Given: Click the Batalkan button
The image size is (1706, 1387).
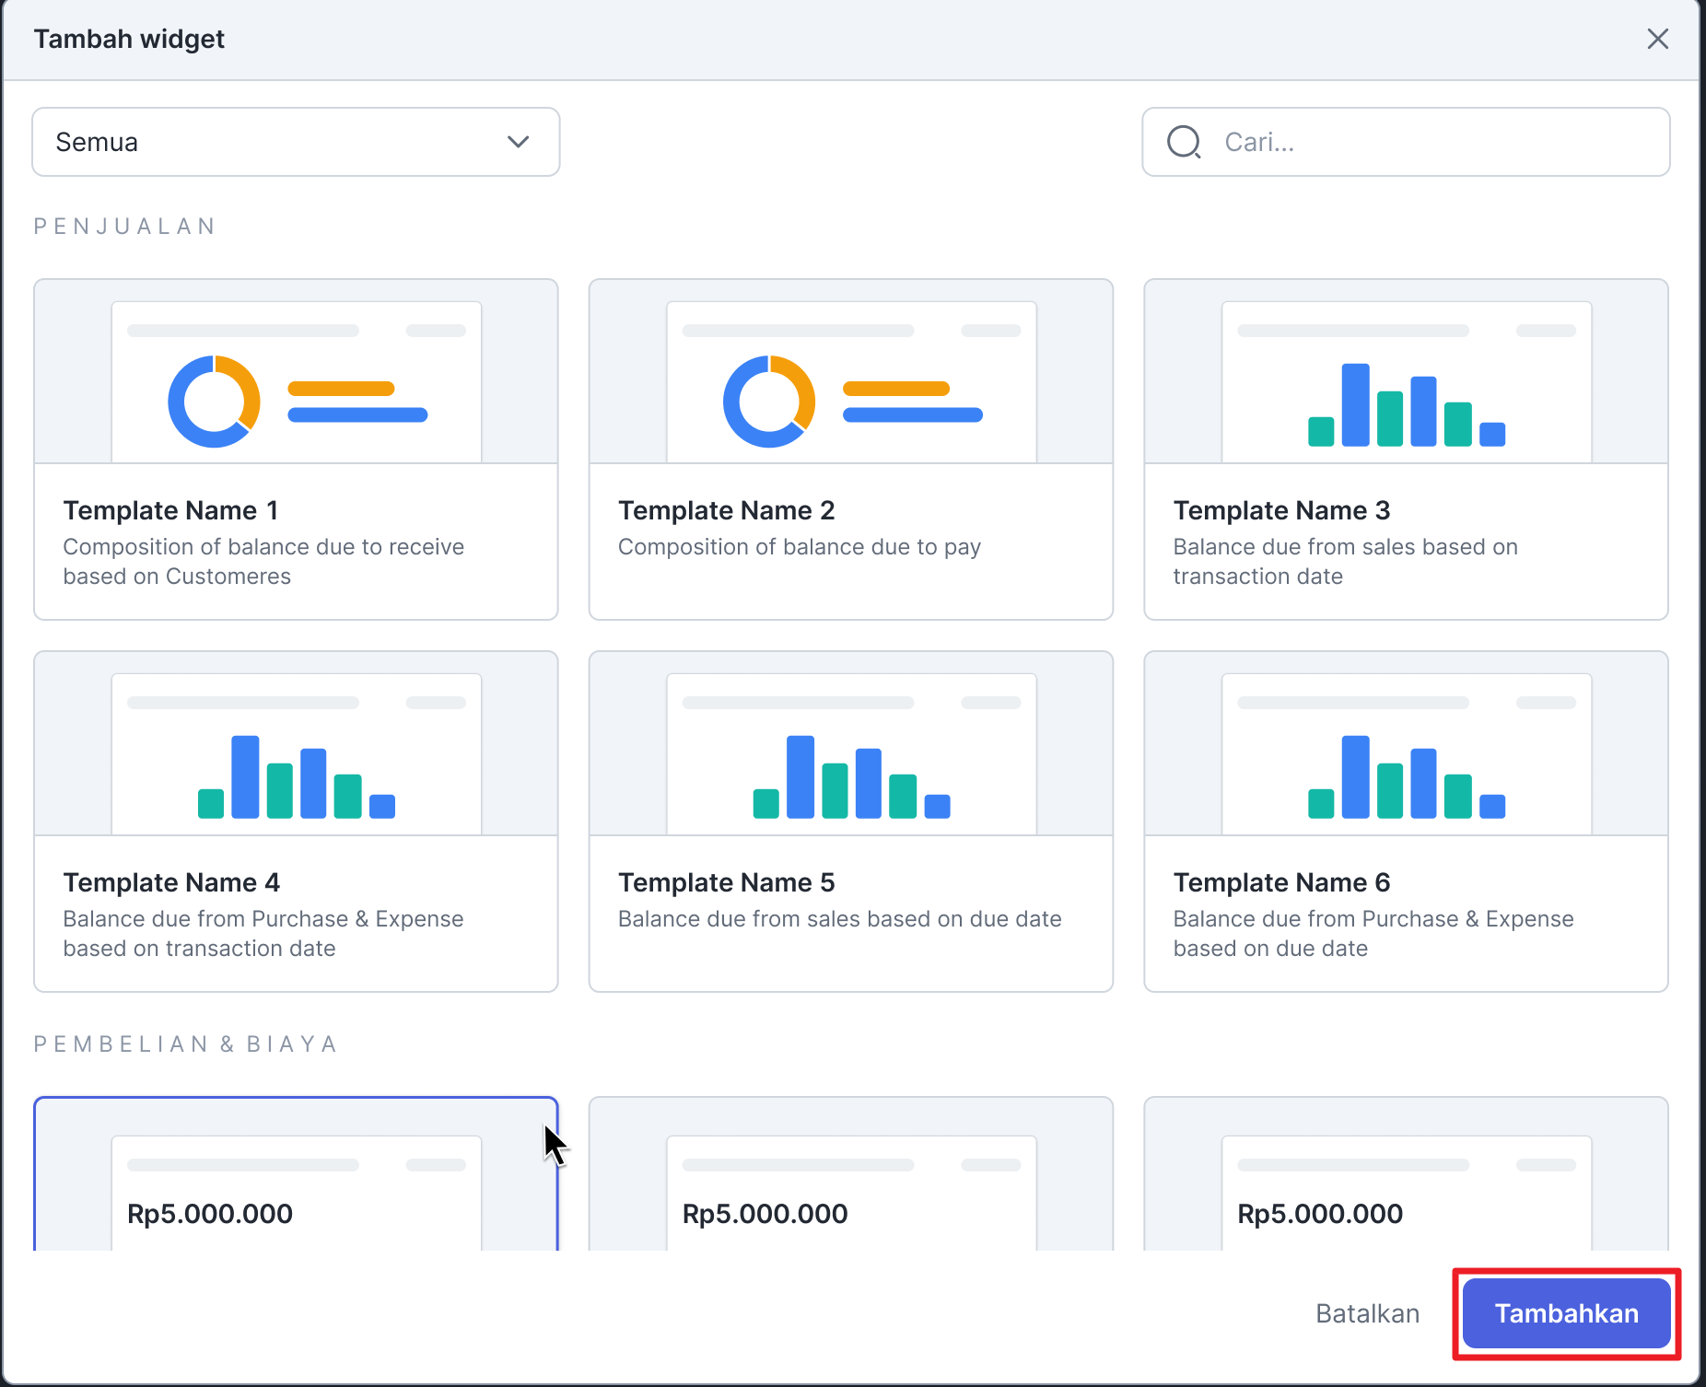Looking at the screenshot, I should click(1367, 1313).
